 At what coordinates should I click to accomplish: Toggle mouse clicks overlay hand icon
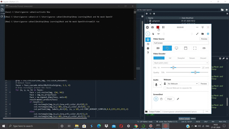coord(153,34)
